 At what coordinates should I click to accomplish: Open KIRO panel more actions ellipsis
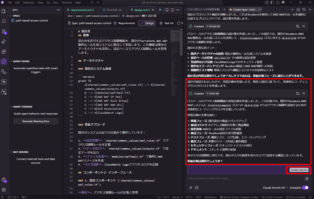58,10
